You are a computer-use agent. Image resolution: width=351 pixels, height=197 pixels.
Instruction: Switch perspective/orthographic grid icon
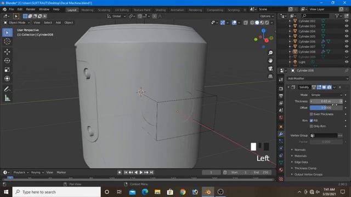[270, 76]
